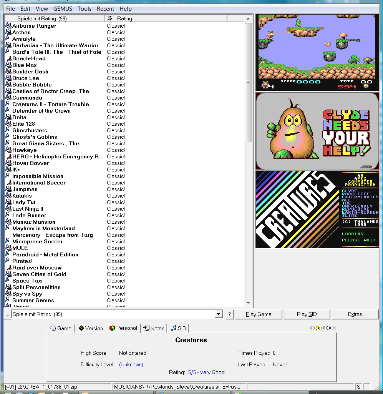Screen dimensions: 383x394
Task: Open the Recent menu
Action: (105, 8)
